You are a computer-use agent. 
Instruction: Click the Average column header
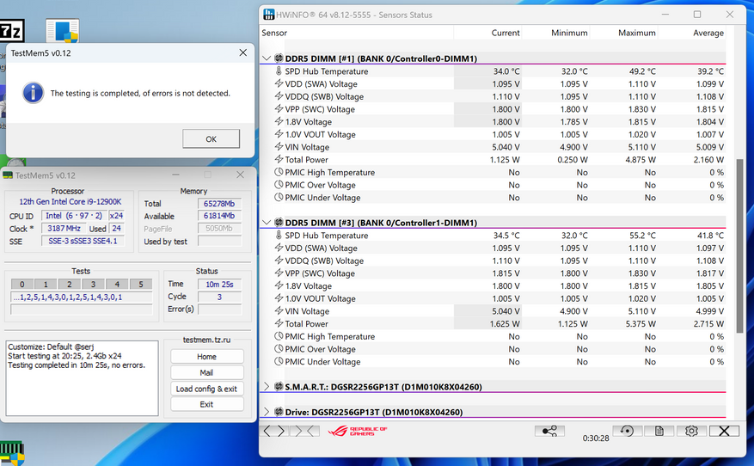pyautogui.click(x=706, y=34)
